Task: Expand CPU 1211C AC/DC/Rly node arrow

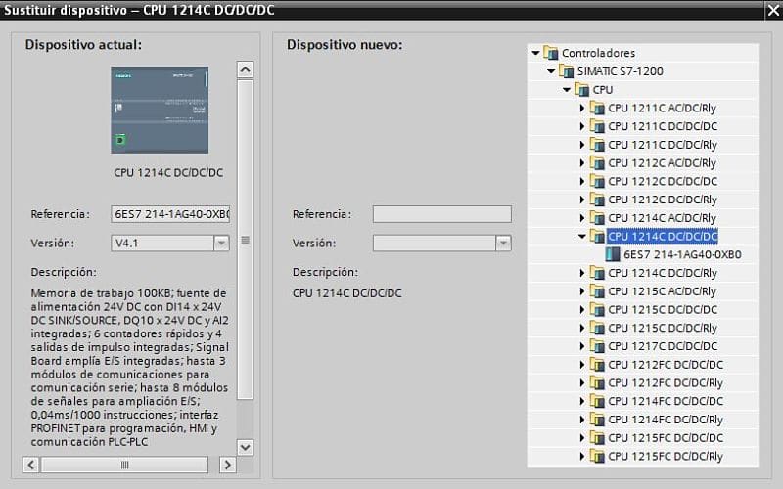Action: [582, 108]
